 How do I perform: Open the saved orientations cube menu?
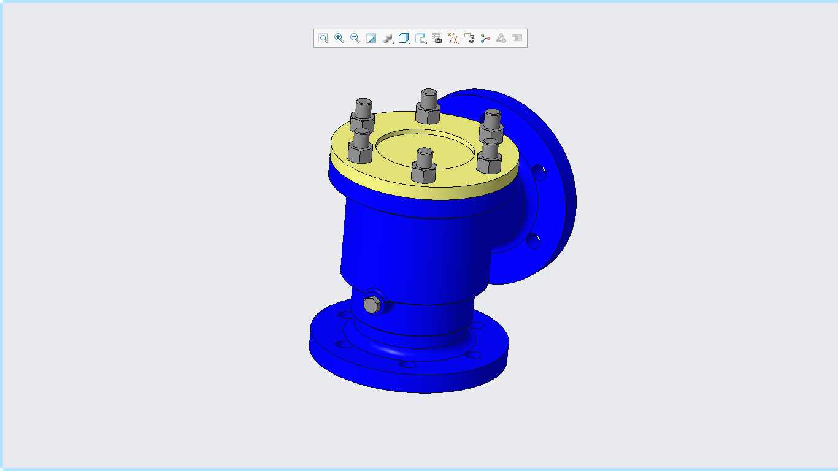[404, 39]
